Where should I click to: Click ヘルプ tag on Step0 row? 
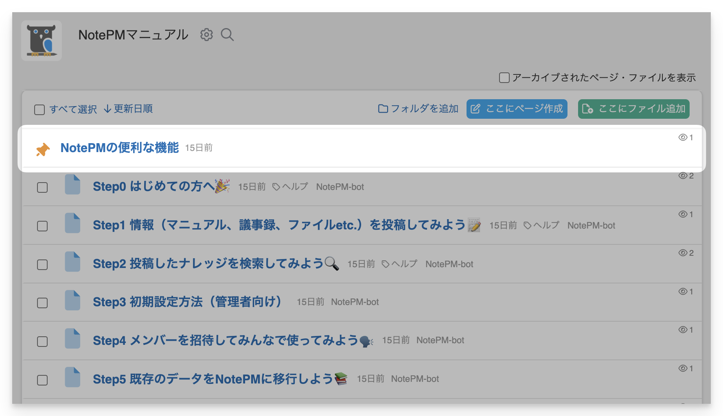[x=290, y=187]
